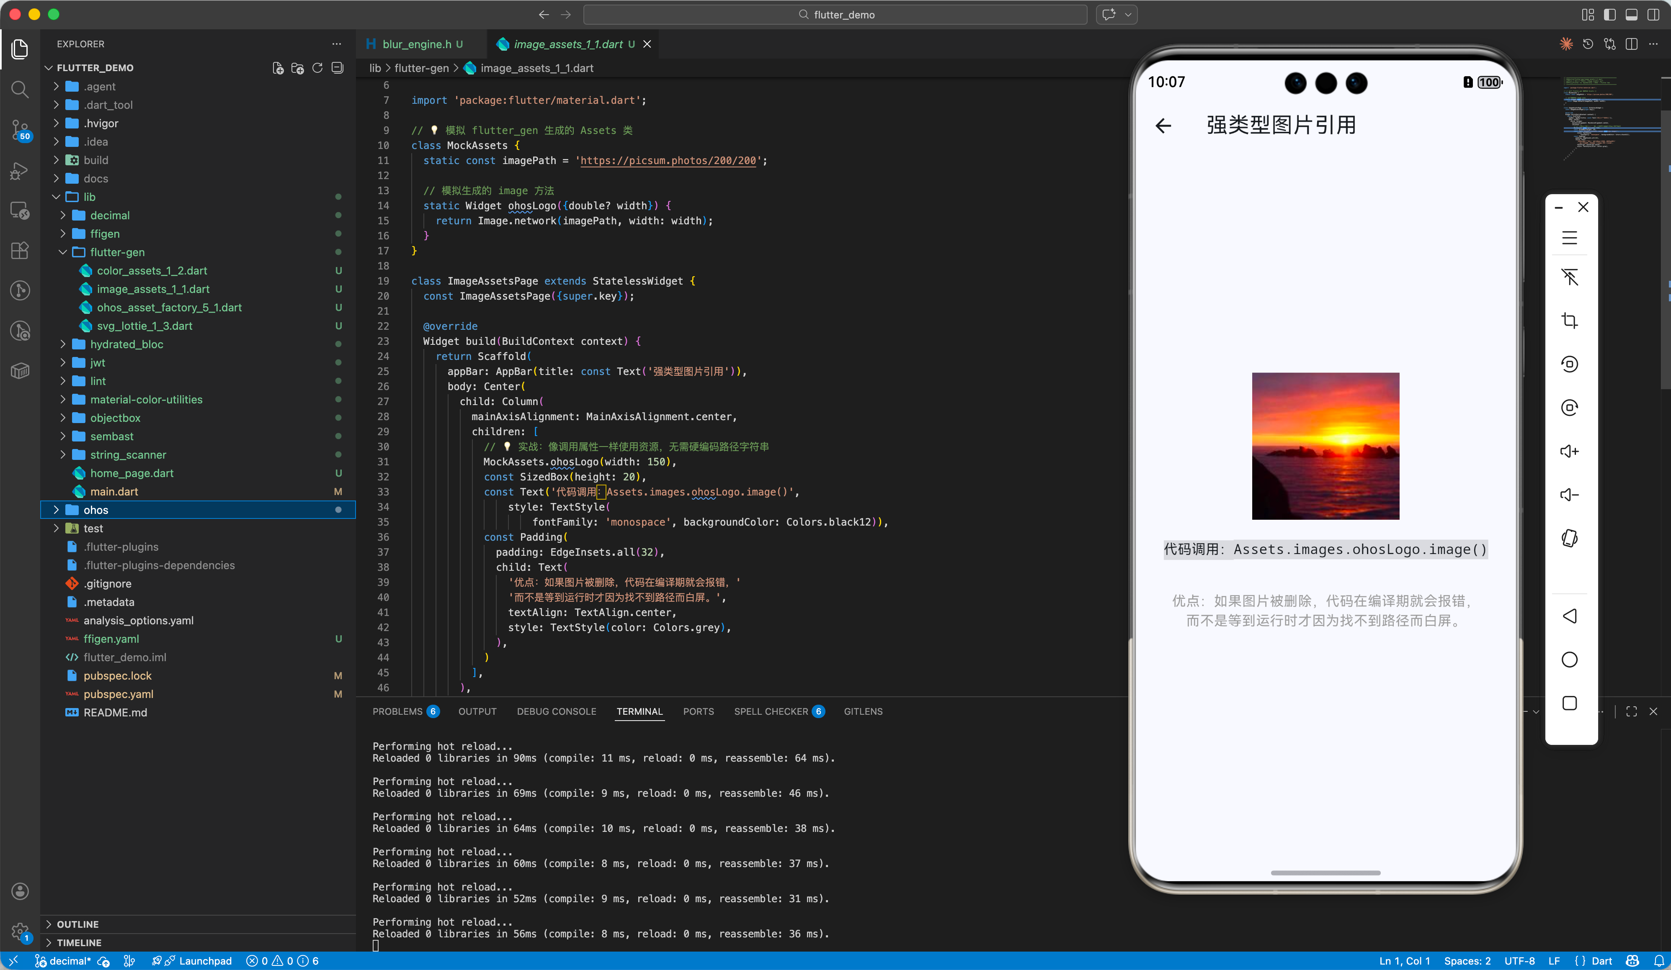
Task: Switch to the DEBUG CONSOLE tab
Action: (556, 711)
